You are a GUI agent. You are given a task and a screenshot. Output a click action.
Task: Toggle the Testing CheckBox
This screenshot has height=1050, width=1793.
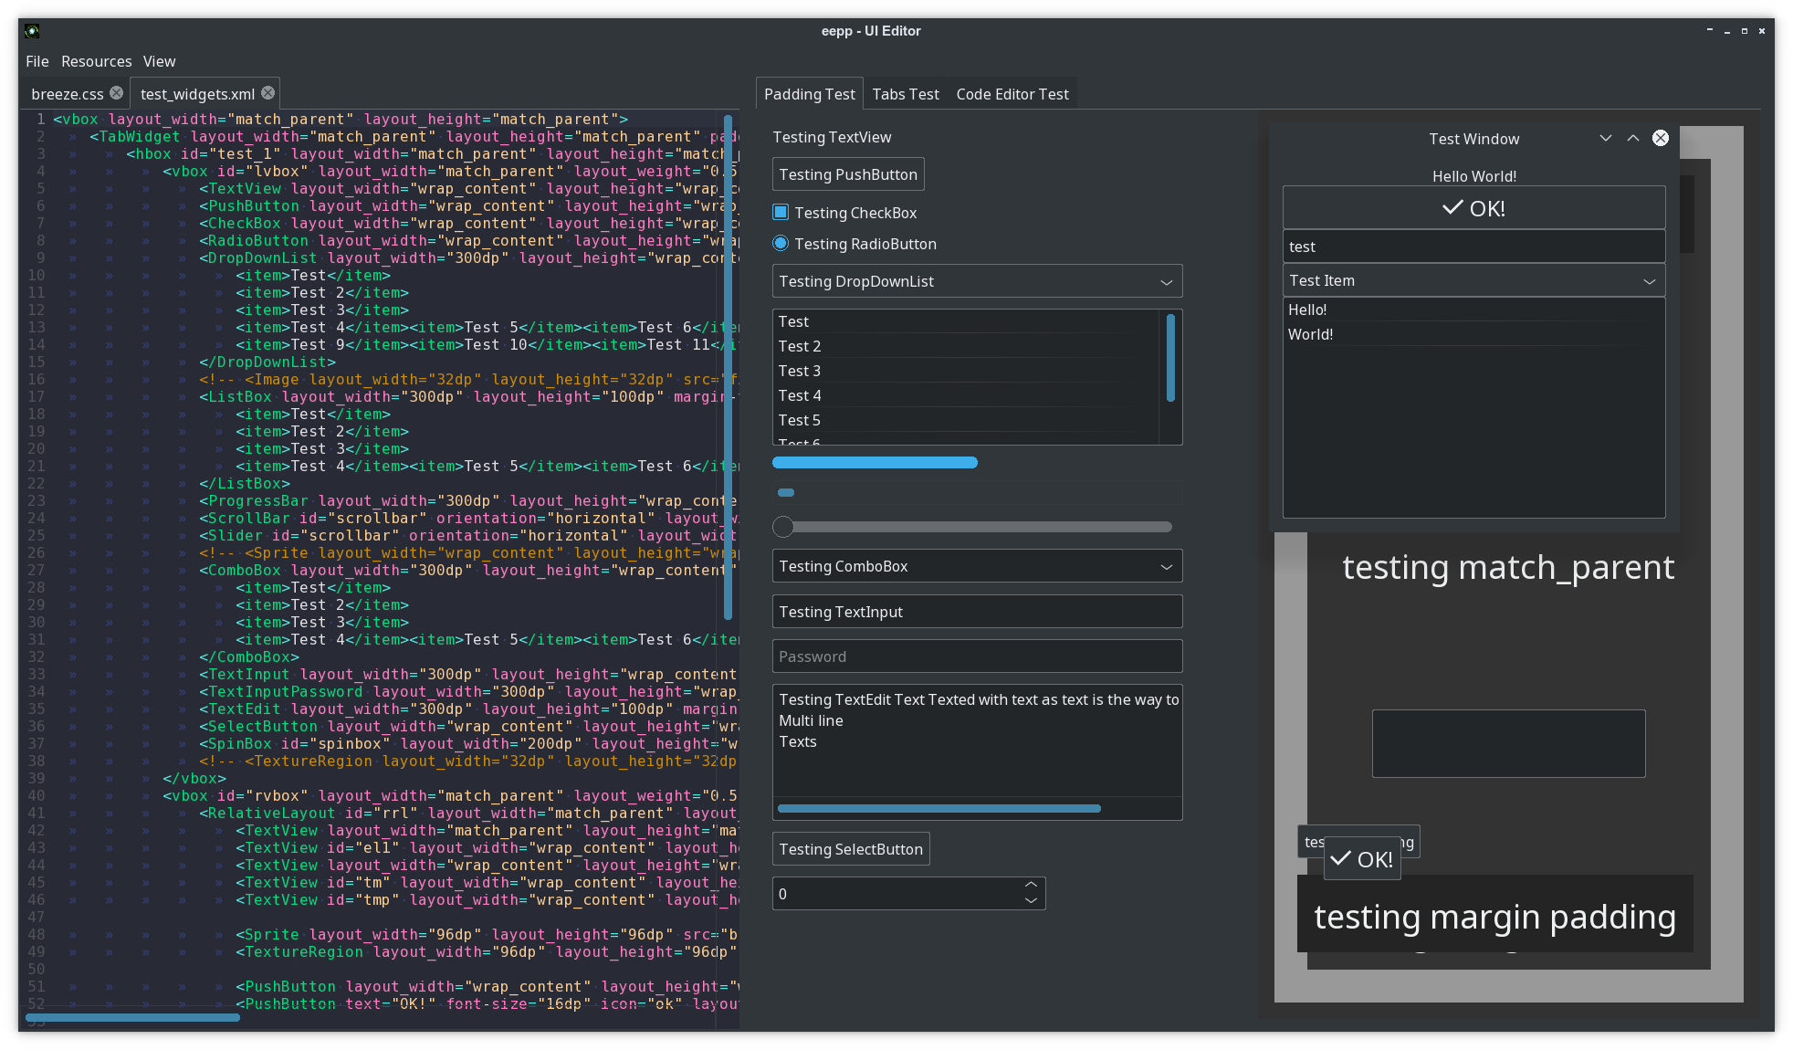coord(781,213)
